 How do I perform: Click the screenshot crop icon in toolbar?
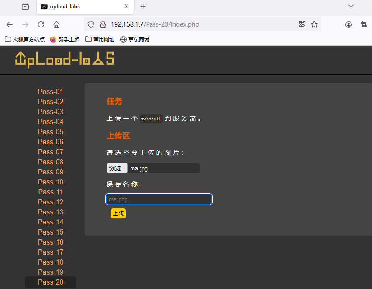[364, 24]
